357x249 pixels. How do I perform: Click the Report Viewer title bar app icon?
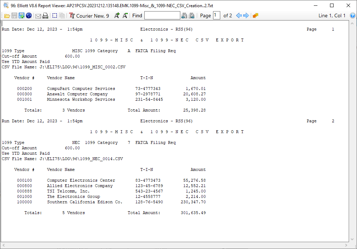click(x=6, y=5)
